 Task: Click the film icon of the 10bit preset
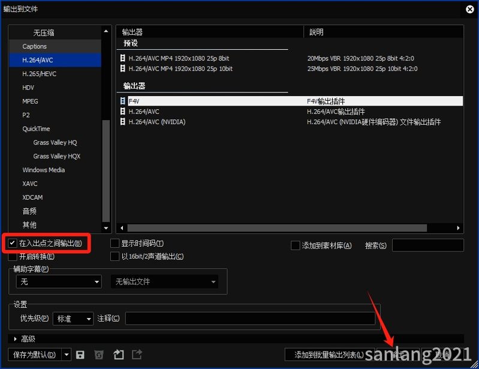click(x=123, y=68)
